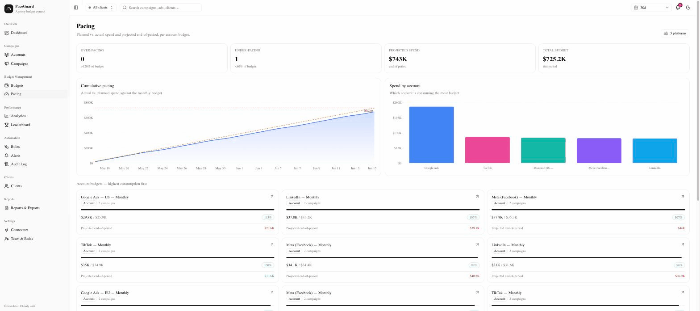Click the Under-pacing stat card
Image resolution: width=700 pixels, height=311 pixels.
306,58
